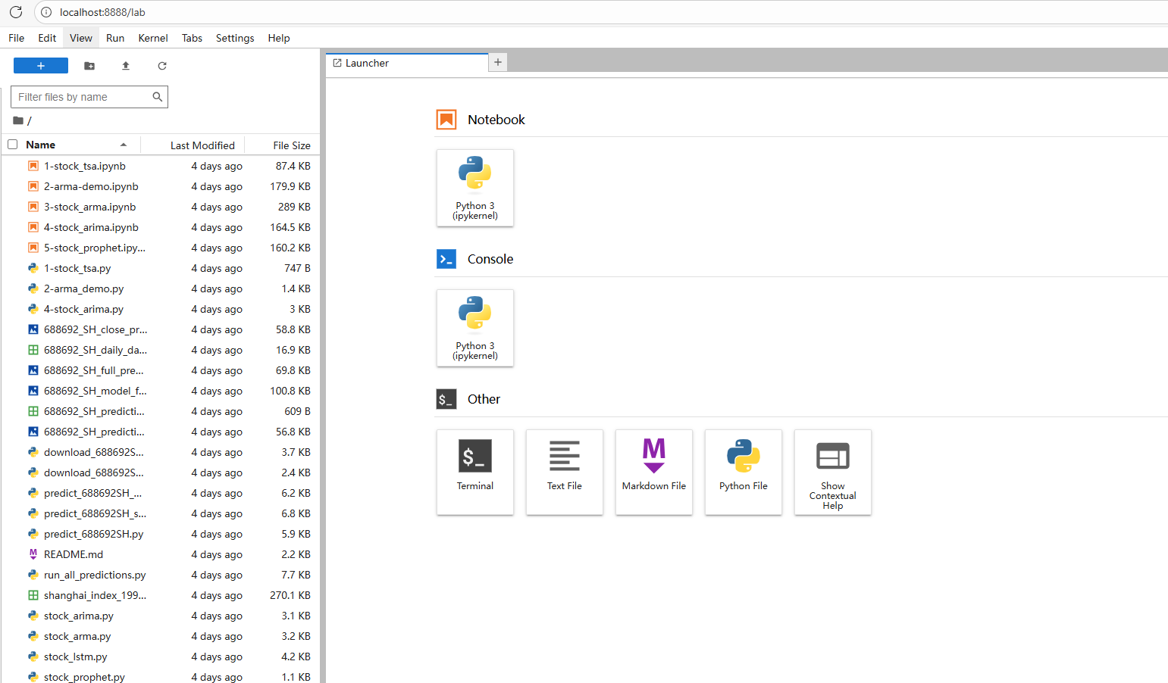The width and height of the screenshot is (1168, 683).
Task: Open a new Terminal
Action: [475, 472]
